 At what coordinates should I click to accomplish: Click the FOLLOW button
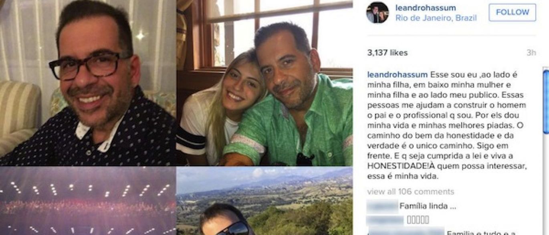[x=512, y=12]
